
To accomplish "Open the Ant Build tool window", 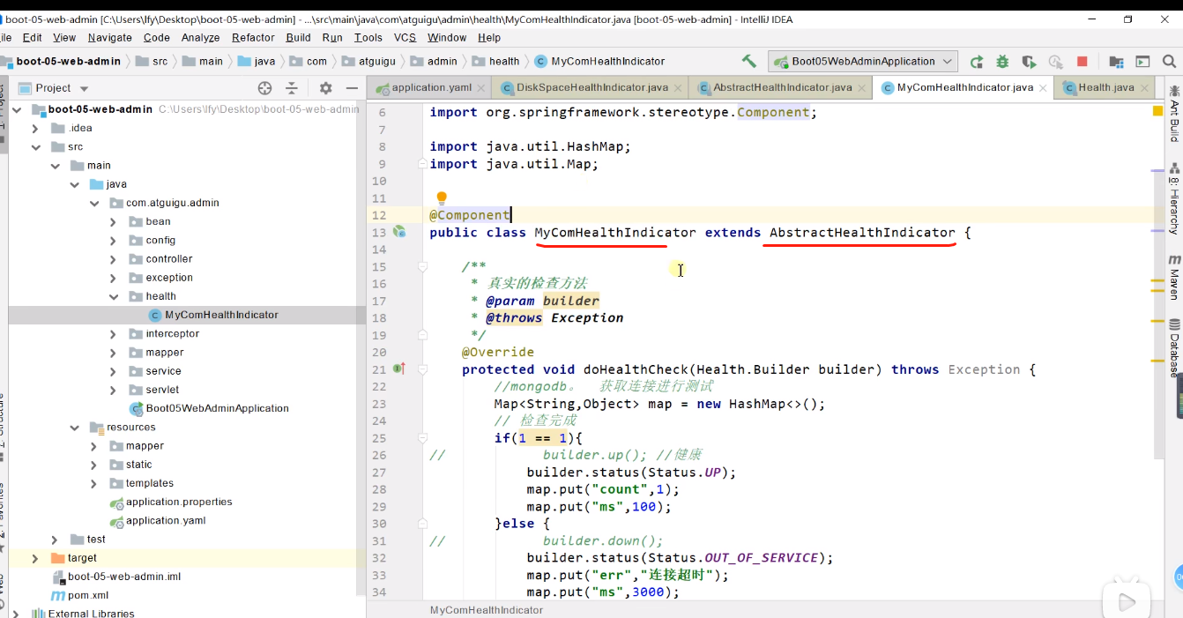I will [1174, 114].
